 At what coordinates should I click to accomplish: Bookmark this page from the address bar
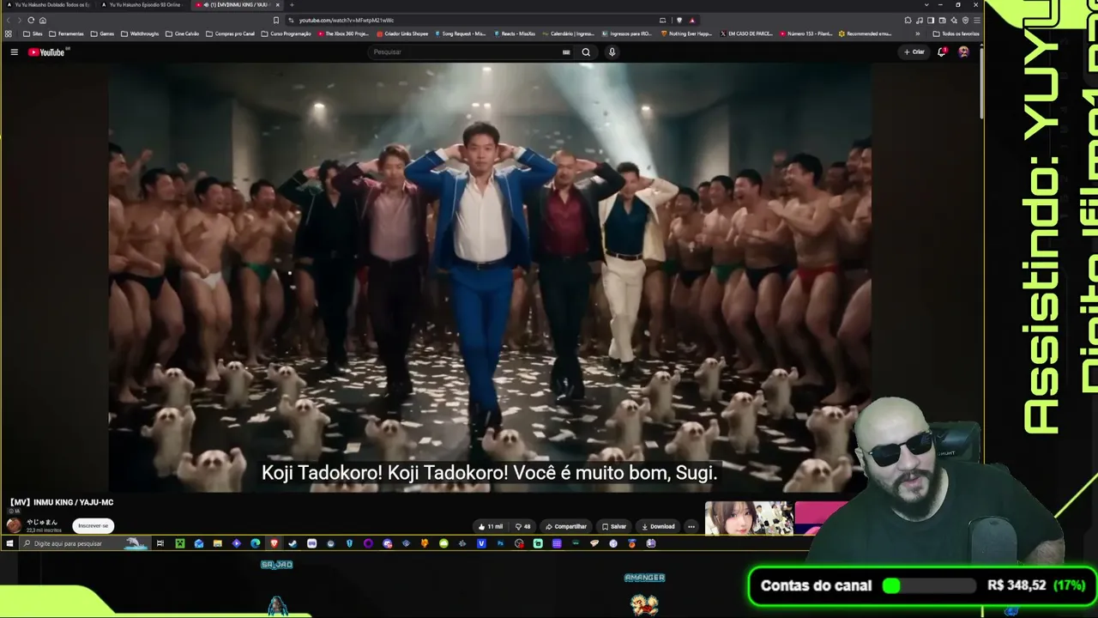click(x=275, y=20)
